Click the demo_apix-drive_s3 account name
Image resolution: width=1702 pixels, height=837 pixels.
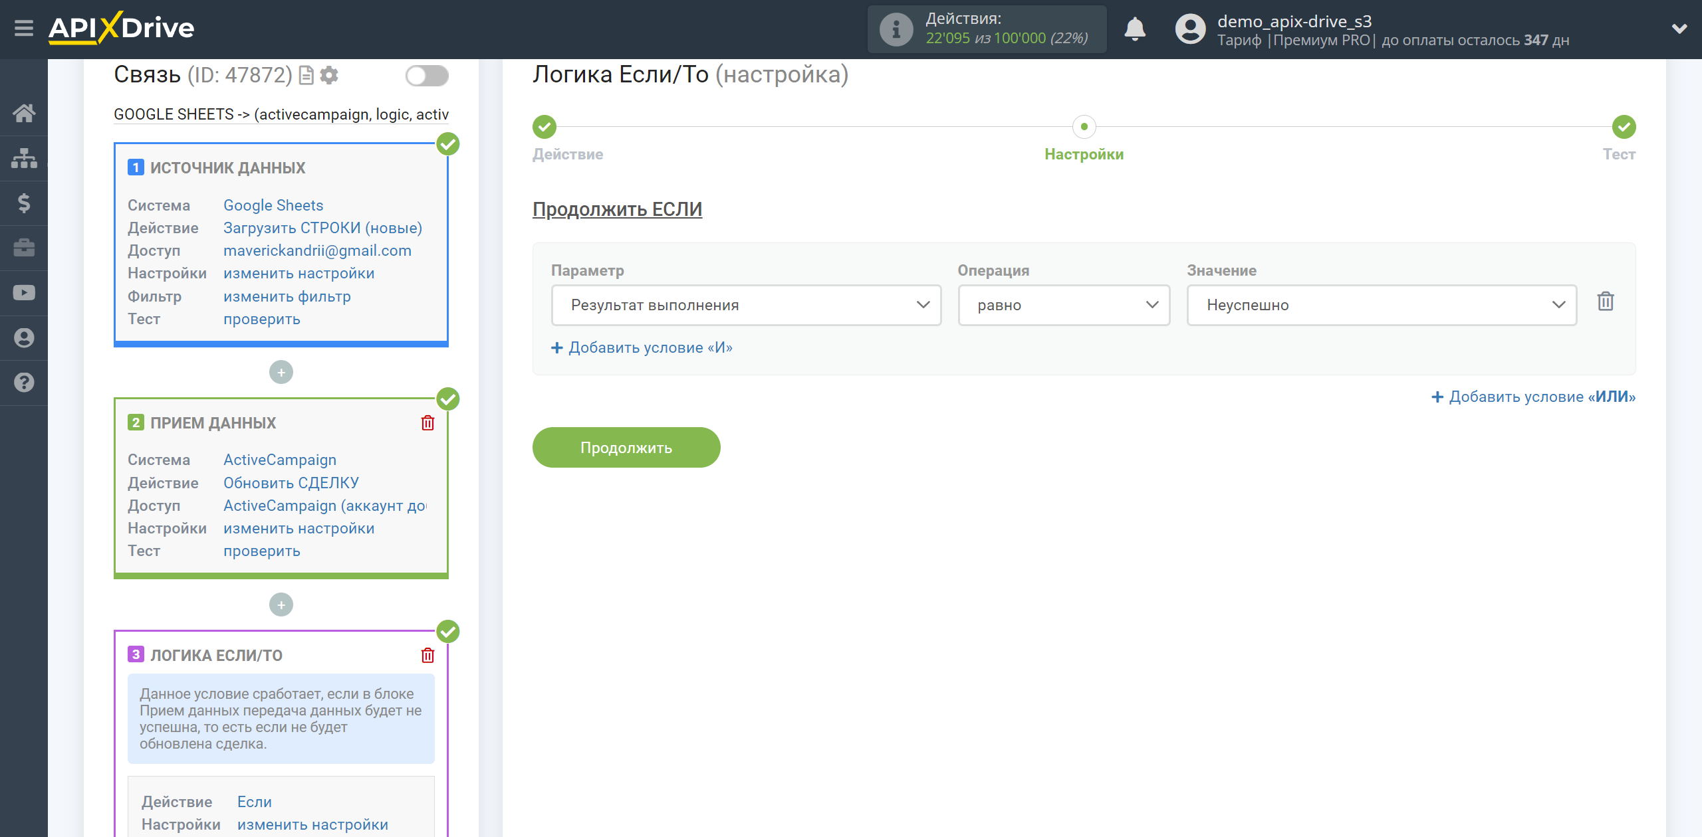(1294, 21)
